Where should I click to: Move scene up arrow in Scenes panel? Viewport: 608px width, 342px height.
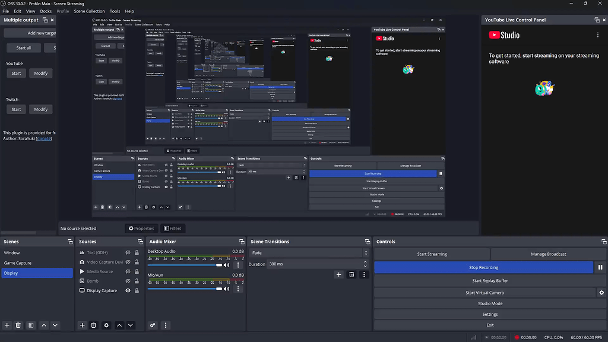tap(44, 325)
